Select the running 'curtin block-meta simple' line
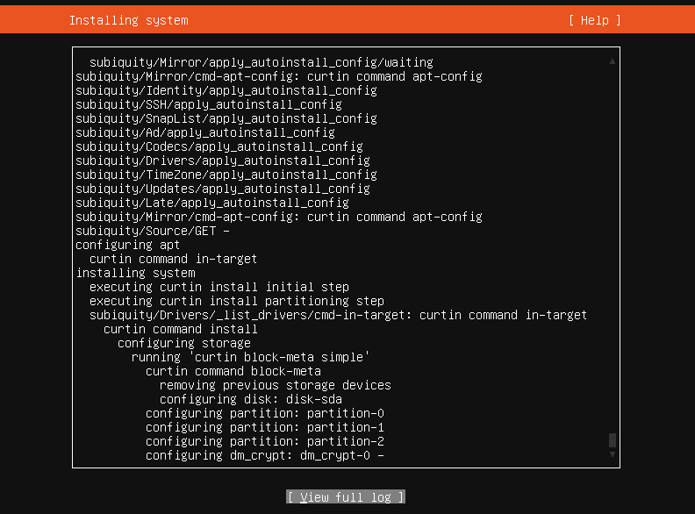Viewport: 695px width, 514px height. pyautogui.click(x=250, y=357)
